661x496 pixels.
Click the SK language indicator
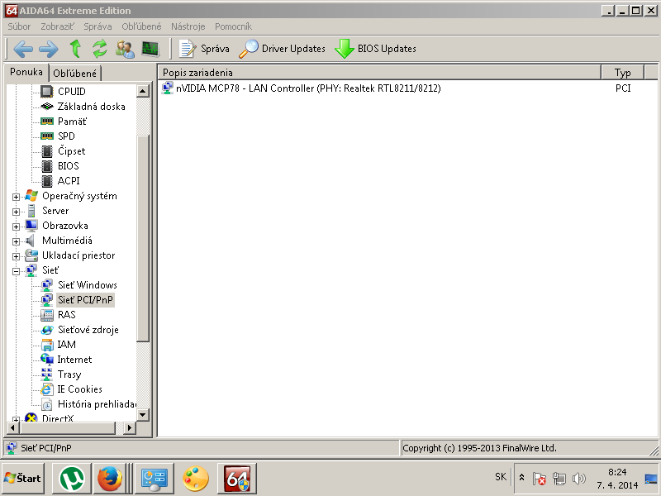[x=501, y=477]
